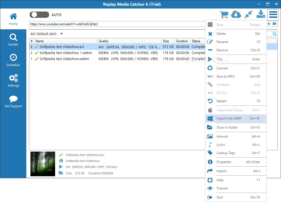This screenshot has width=281, height=202.
Task: Click the info icon in details pane
Action: (61, 161)
